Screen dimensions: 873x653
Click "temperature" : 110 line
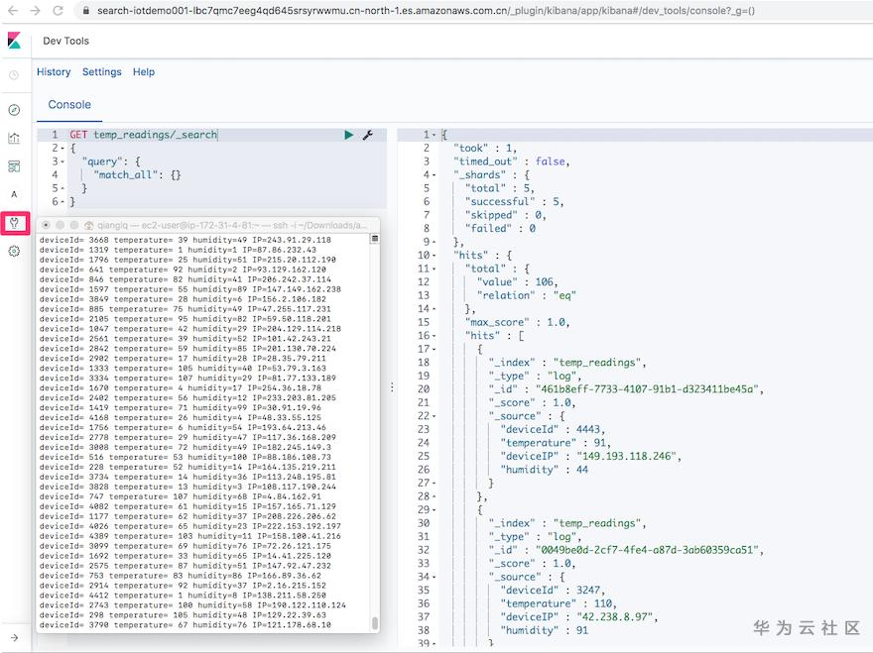tap(558, 603)
